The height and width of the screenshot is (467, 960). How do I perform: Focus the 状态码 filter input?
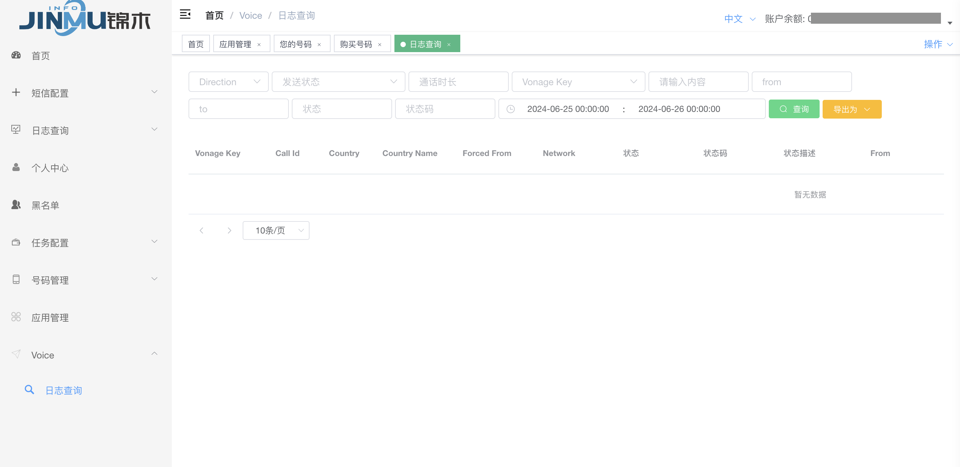tap(445, 109)
